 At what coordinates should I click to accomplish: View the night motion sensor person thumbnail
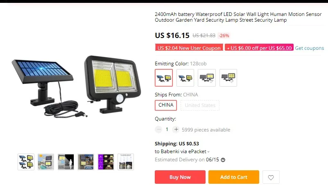pyautogui.click(x=66, y=162)
